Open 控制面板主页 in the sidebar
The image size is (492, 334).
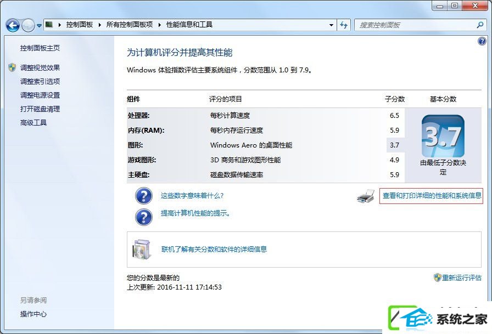40,48
